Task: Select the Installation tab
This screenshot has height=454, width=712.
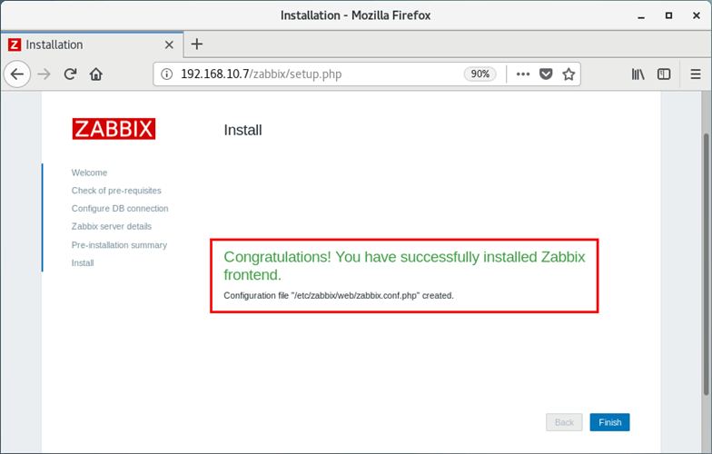Action: tap(92, 44)
